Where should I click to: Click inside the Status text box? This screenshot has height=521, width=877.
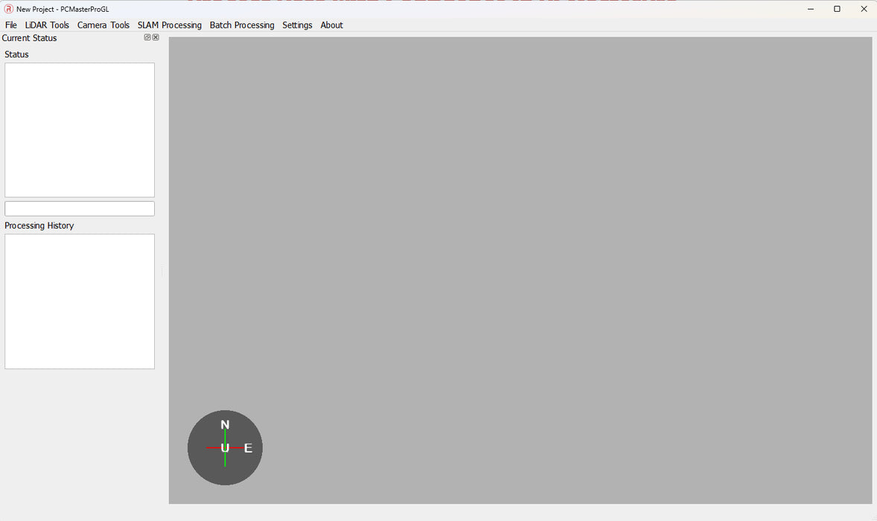[x=80, y=130]
